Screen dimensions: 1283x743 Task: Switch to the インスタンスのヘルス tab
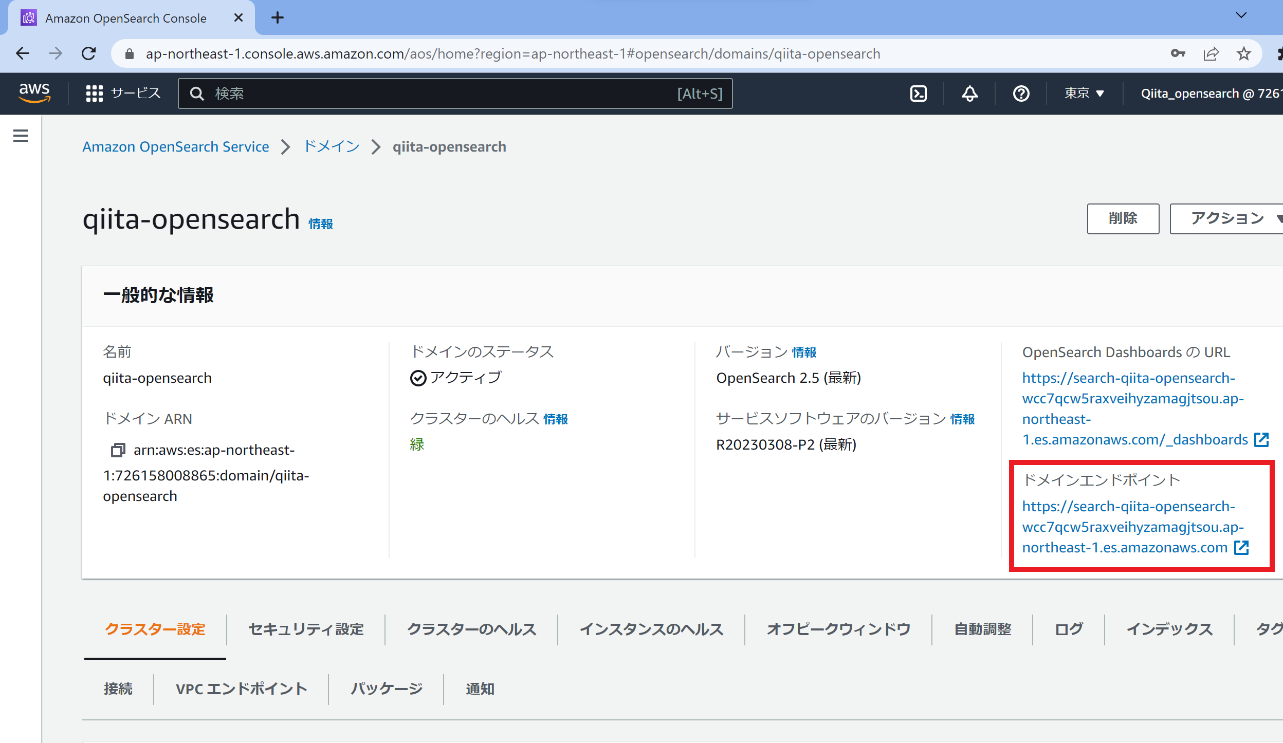coord(651,629)
